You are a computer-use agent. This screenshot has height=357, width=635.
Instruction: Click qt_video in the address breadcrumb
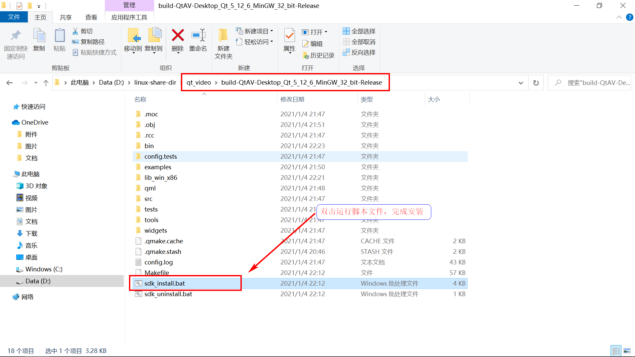click(x=198, y=83)
